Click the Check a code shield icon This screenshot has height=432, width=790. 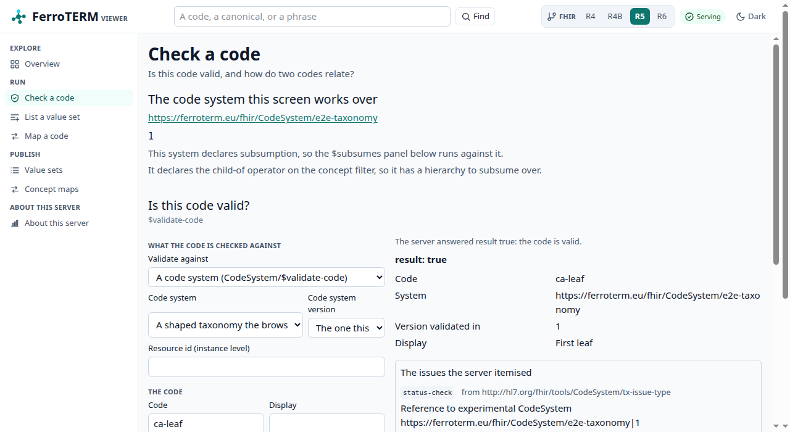15,98
